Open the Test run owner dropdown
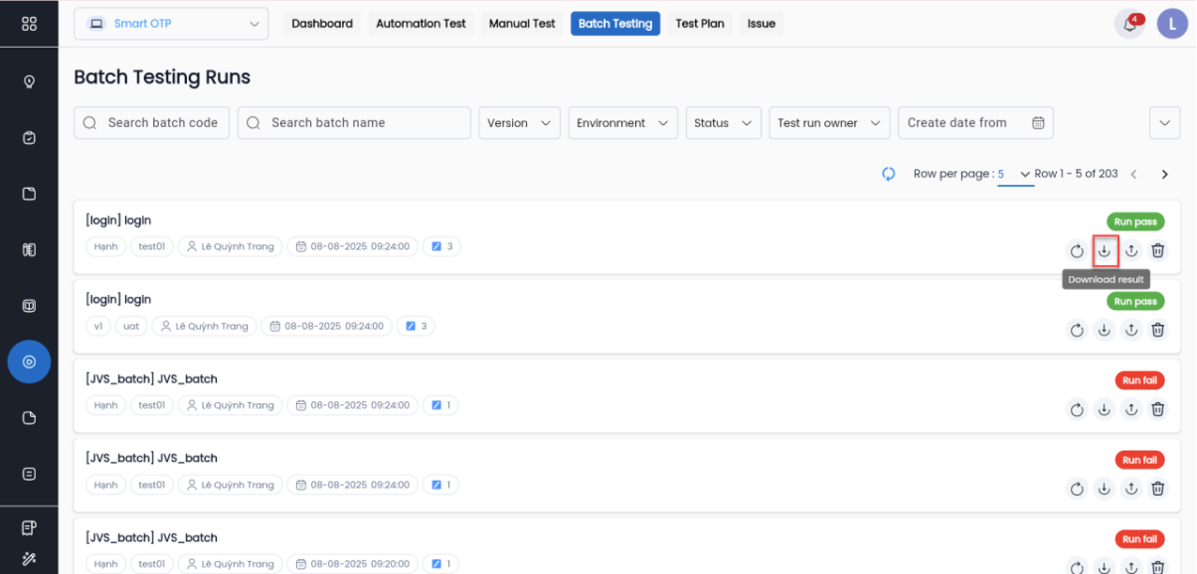Viewport: 1197px width, 574px height. tap(828, 123)
